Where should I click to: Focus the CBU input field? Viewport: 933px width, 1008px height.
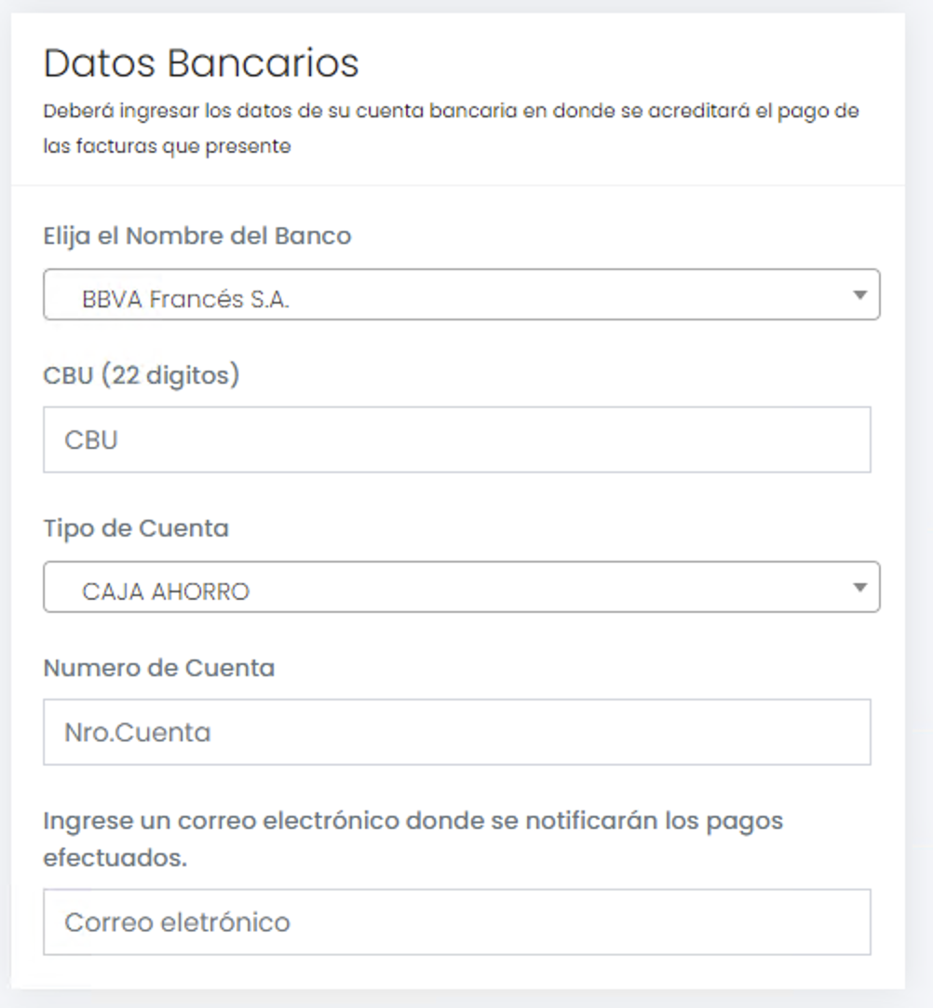456,440
